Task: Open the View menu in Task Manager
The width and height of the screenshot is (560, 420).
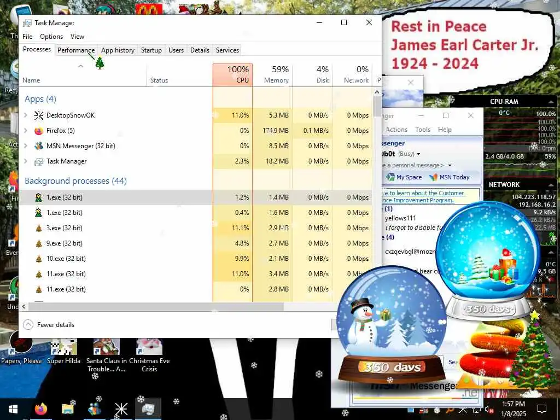Action: coord(77,37)
